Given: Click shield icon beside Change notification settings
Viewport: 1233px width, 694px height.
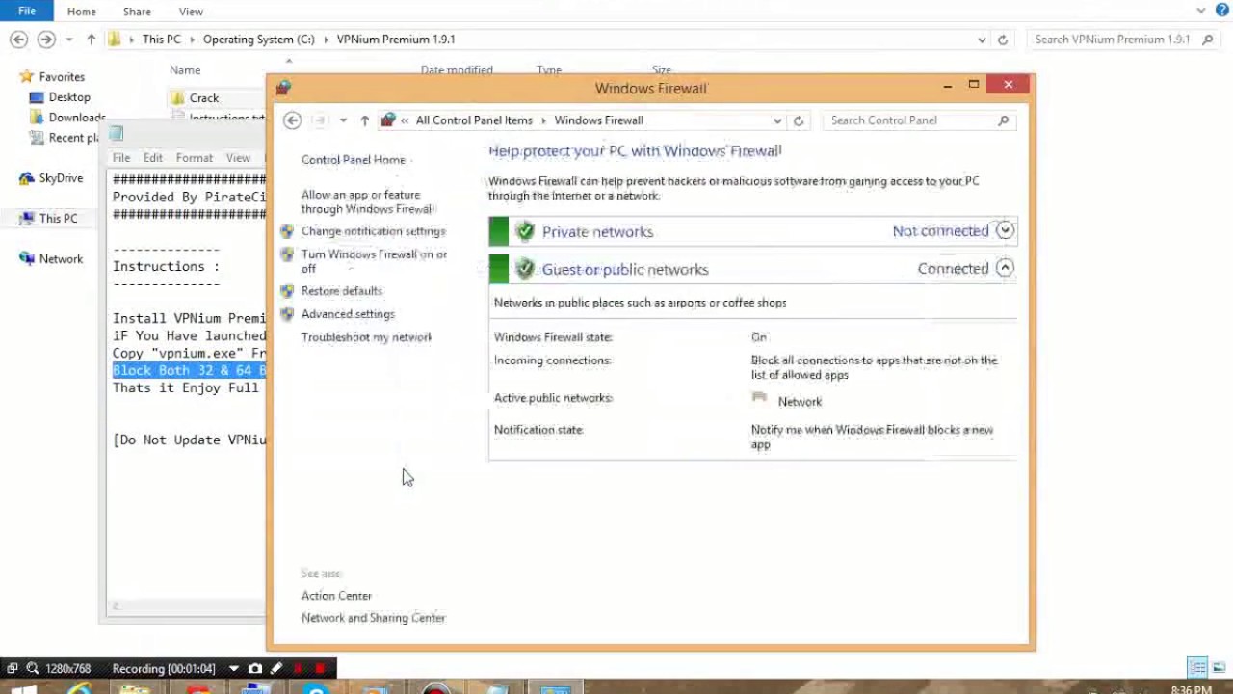Looking at the screenshot, I should [287, 231].
